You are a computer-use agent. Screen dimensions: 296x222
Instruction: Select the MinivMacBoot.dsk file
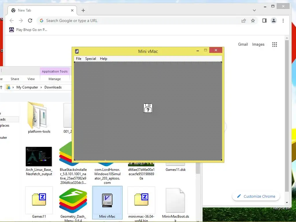pos(175,205)
